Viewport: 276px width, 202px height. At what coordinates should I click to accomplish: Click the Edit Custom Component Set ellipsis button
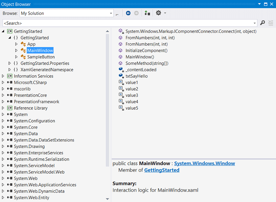click(x=117, y=14)
